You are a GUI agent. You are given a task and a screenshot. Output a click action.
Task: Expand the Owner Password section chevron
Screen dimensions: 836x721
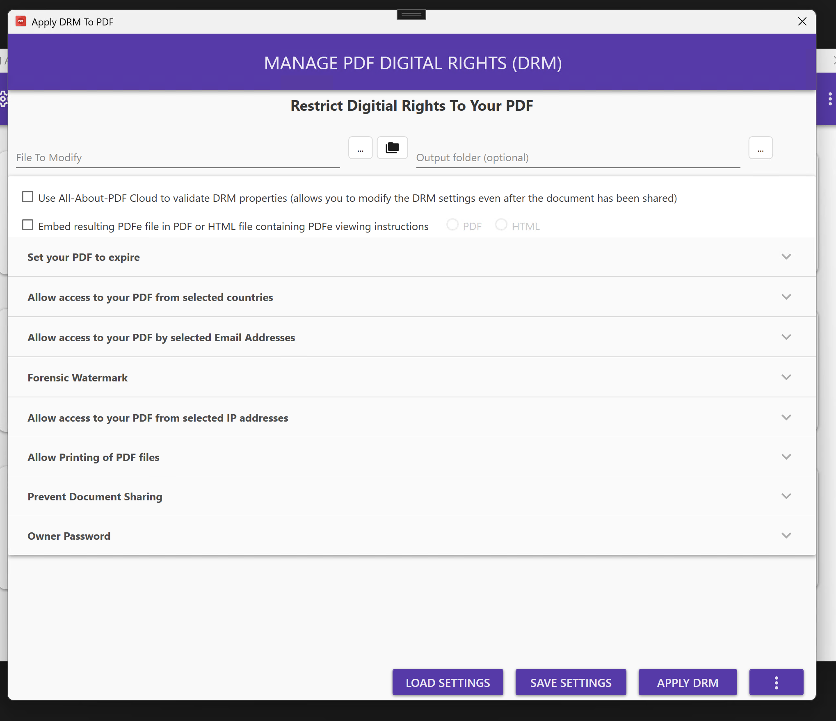pyautogui.click(x=786, y=536)
